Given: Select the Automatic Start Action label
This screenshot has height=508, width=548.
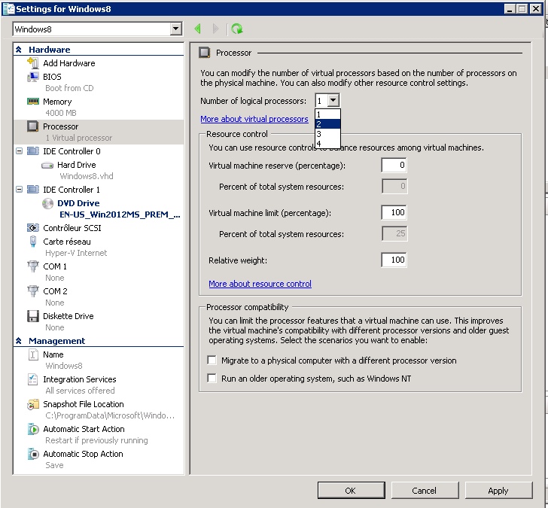Looking at the screenshot, I should [x=84, y=429].
